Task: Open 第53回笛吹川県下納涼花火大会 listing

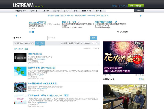Action: (x=42, y=83)
